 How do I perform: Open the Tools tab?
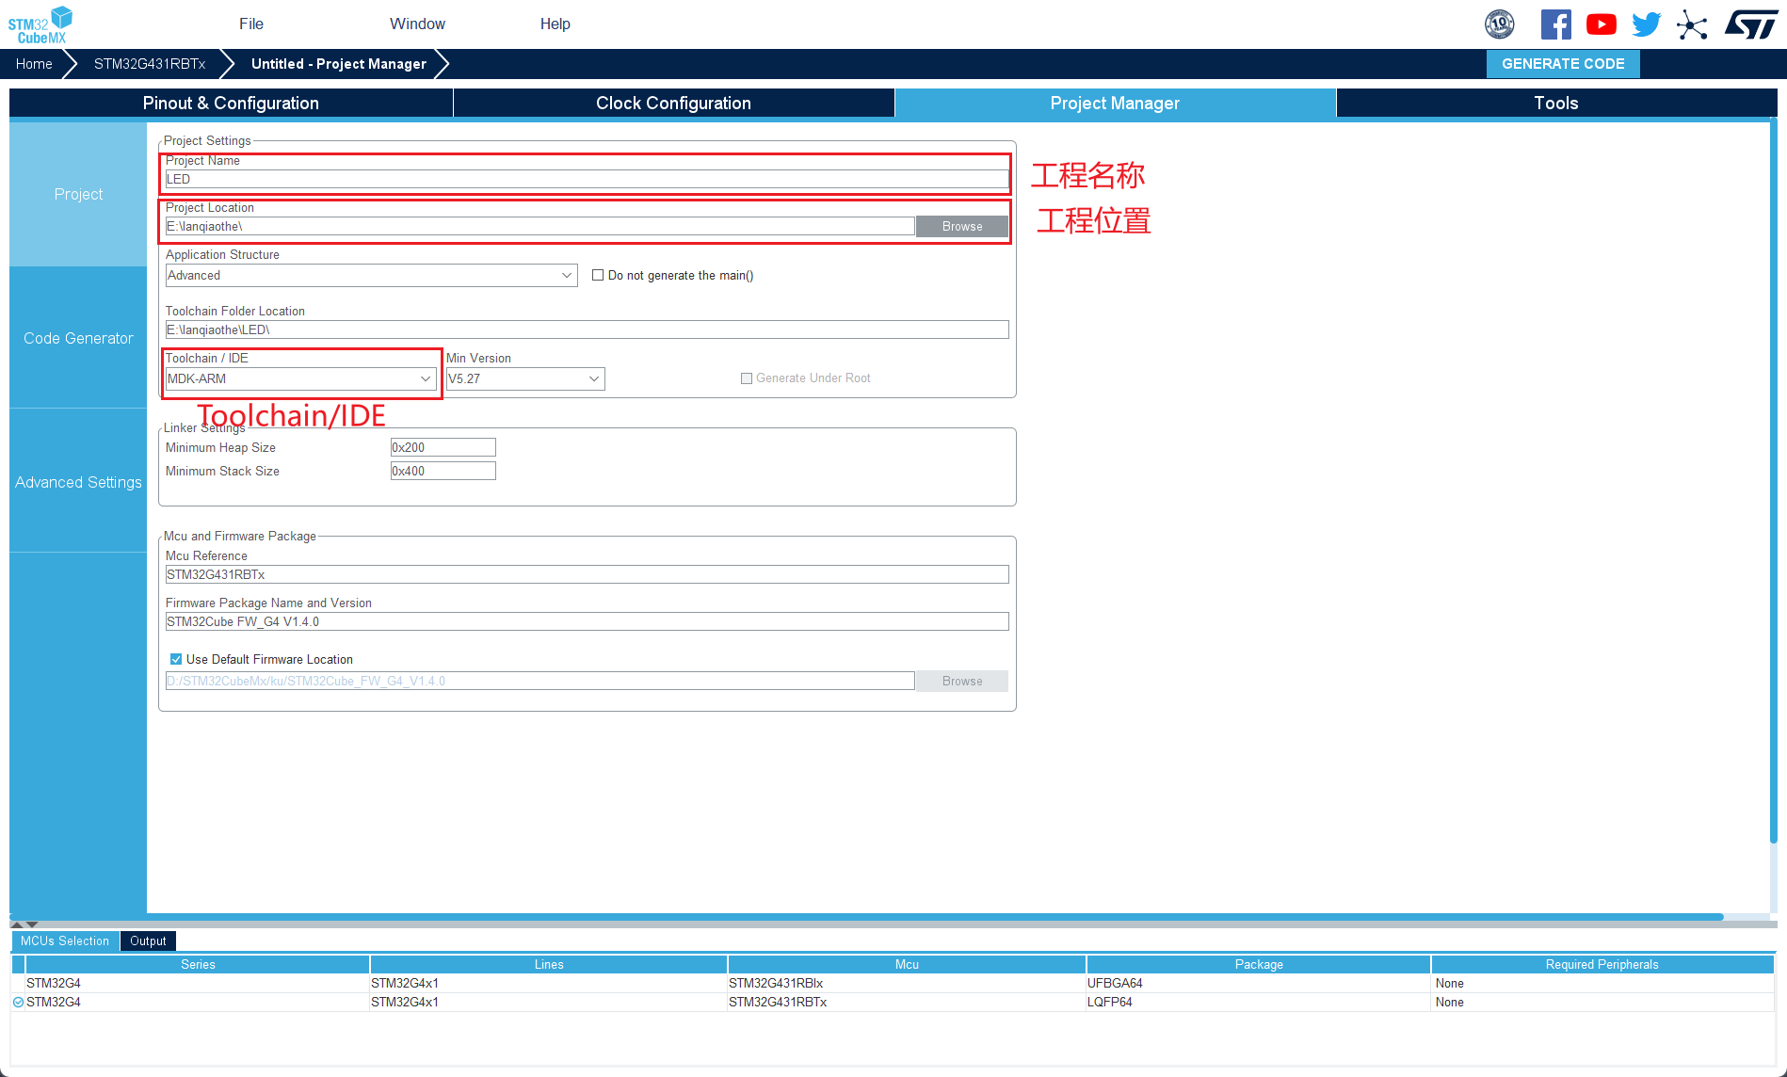click(x=1556, y=104)
